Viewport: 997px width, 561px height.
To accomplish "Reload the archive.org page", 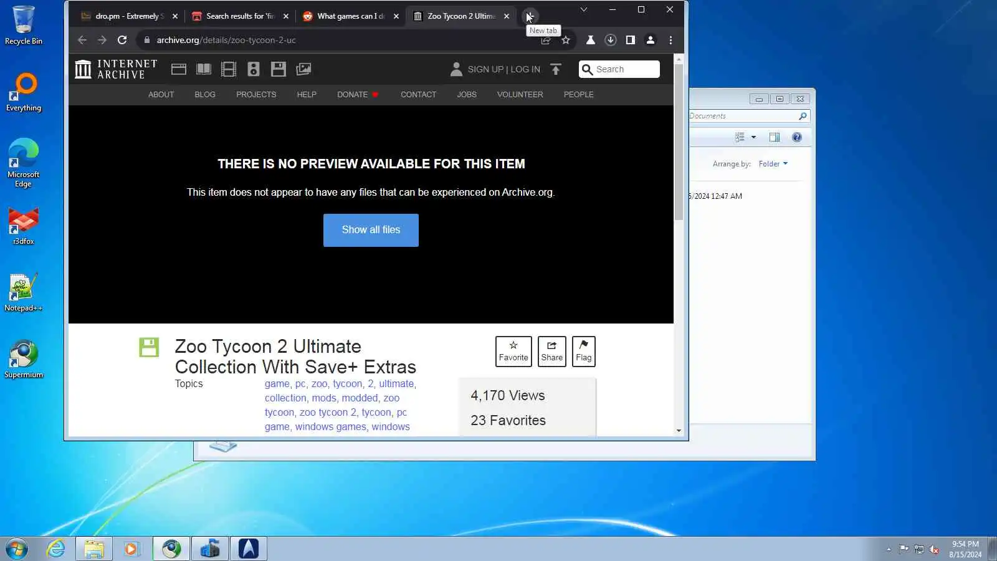I will coord(122,40).
